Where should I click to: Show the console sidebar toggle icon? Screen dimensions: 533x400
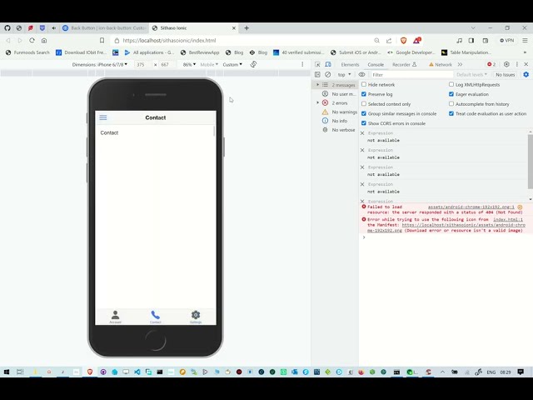[317, 74]
